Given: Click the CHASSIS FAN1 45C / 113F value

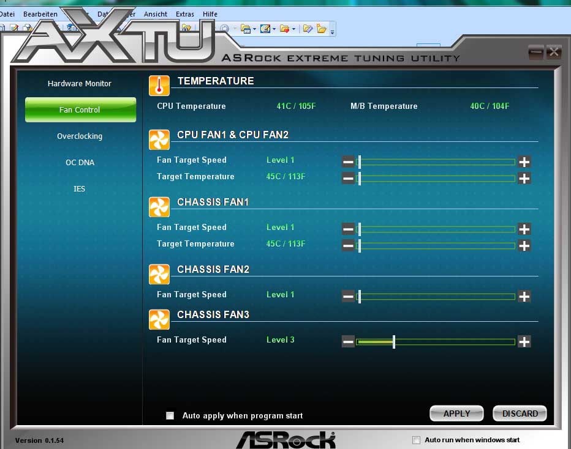Looking at the screenshot, I should click(x=285, y=244).
